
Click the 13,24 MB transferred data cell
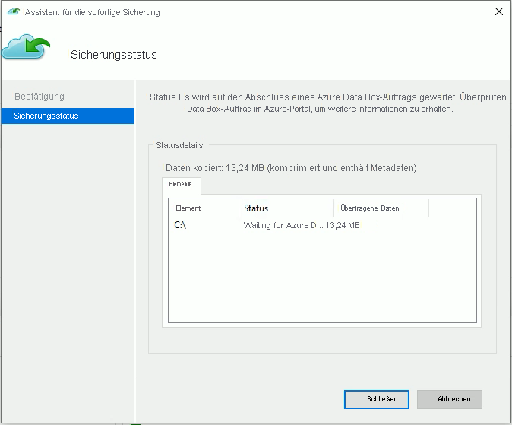click(x=343, y=226)
